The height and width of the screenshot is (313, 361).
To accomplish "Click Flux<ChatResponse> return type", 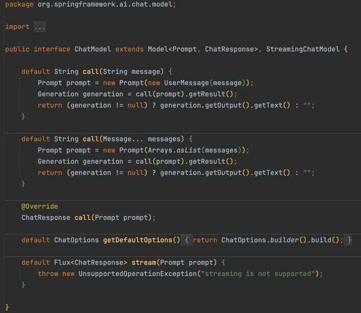I will tap(90, 262).
